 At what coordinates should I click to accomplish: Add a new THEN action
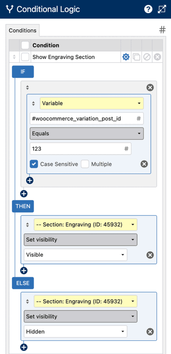tap(24, 270)
